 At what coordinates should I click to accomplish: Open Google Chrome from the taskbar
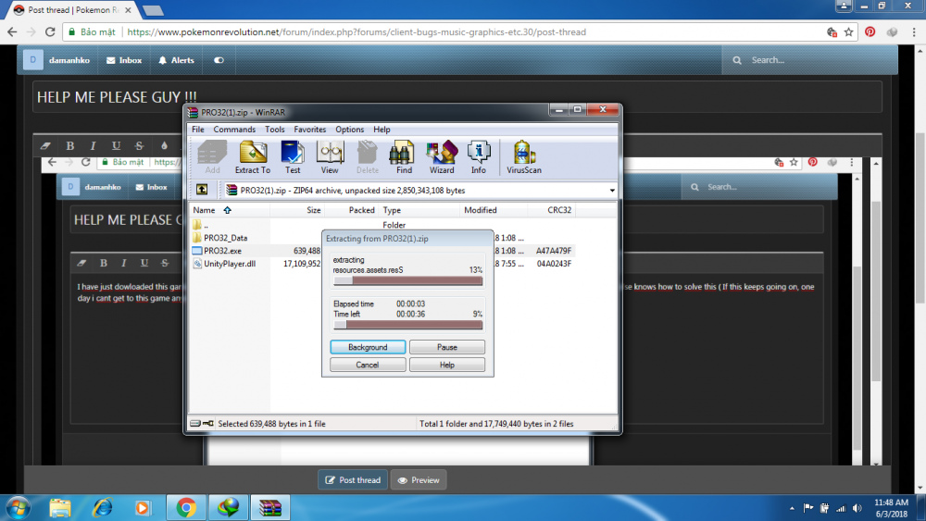186,507
